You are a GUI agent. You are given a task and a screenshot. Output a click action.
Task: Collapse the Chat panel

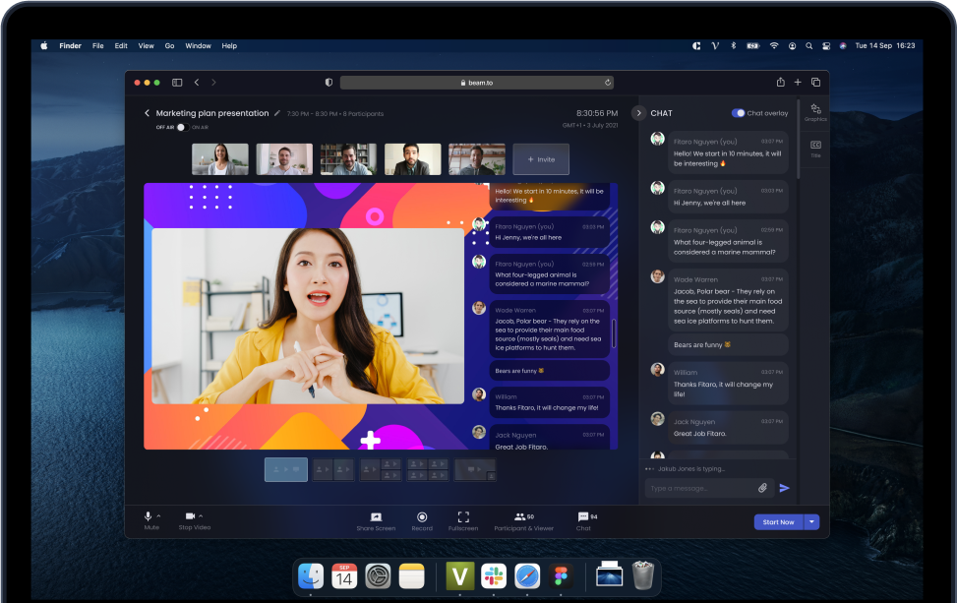[639, 113]
